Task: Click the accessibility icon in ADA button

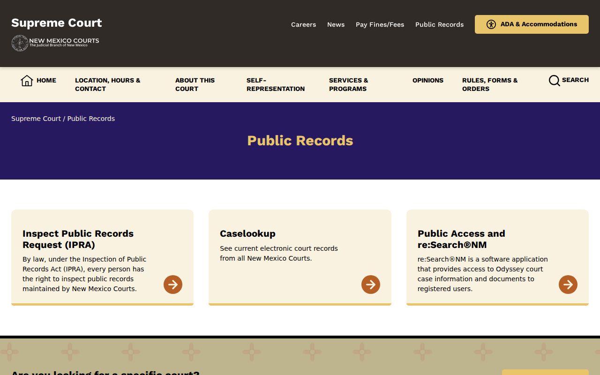Action: click(491, 24)
